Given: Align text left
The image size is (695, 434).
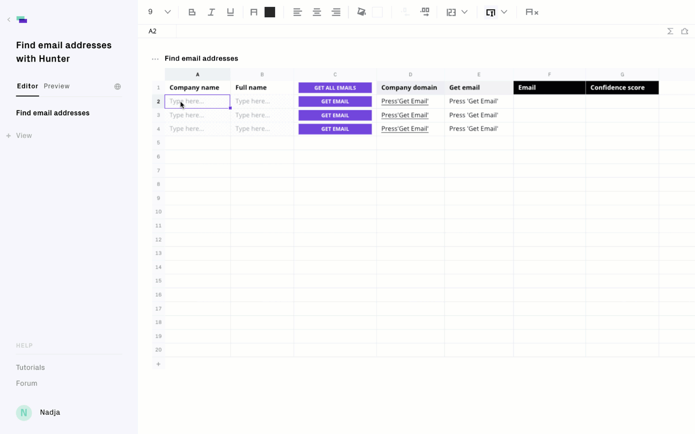Looking at the screenshot, I should [298, 12].
